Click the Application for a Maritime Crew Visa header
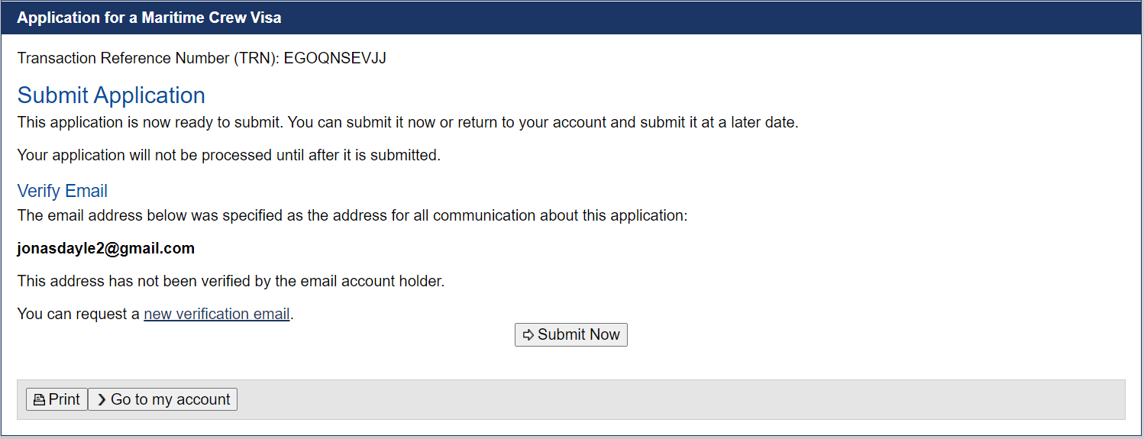The image size is (1144, 439). tap(149, 18)
